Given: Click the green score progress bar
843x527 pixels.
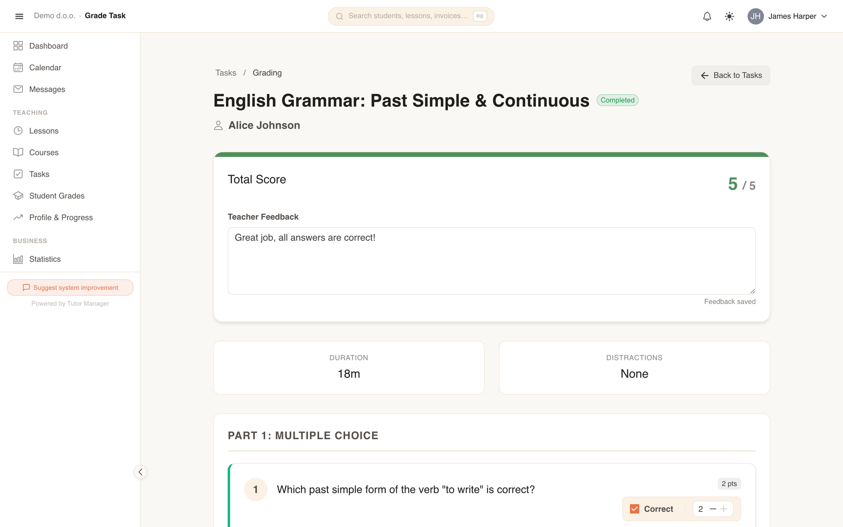Looking at the screenshot, I should (491, 155).
